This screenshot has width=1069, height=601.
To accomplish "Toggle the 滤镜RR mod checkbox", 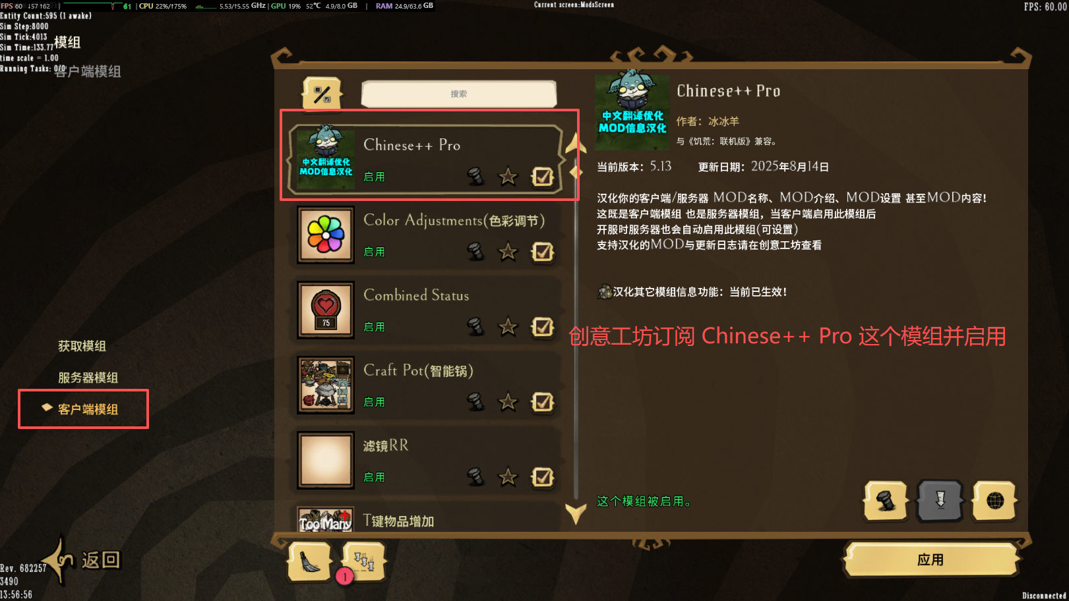I will tap(542, 477).
